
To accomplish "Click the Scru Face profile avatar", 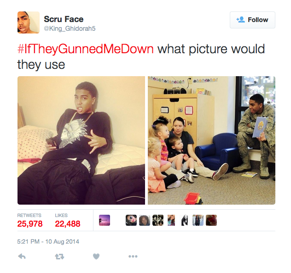I will pos(29,22).
